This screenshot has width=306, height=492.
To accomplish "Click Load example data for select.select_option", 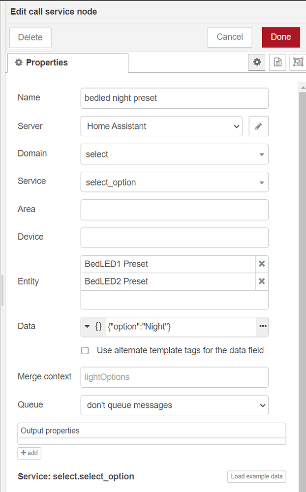I will (x=256, y=476).
